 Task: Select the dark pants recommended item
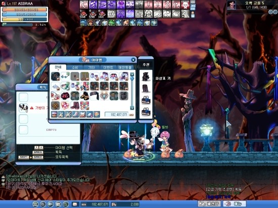click(x=146, y=88)
